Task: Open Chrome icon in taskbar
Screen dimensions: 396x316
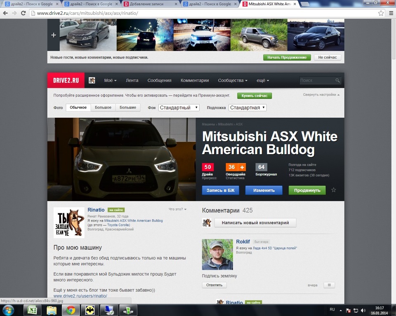Action: click(71, 310)
